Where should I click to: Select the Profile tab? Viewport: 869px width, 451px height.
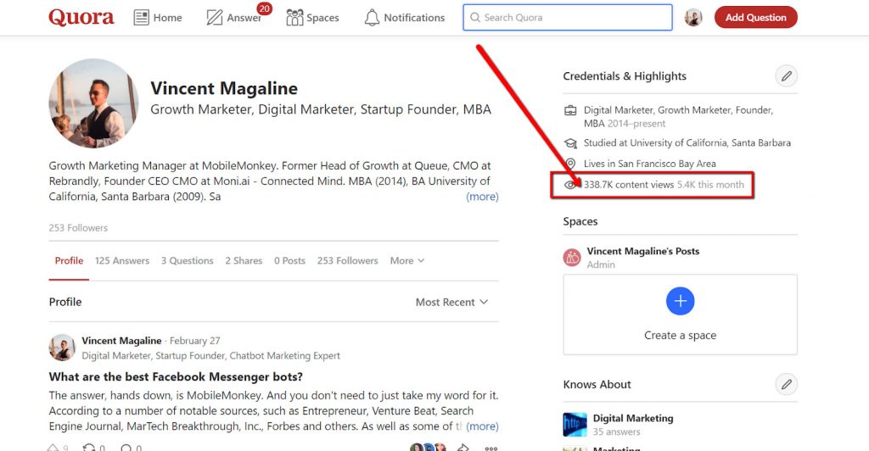point(69,260)
